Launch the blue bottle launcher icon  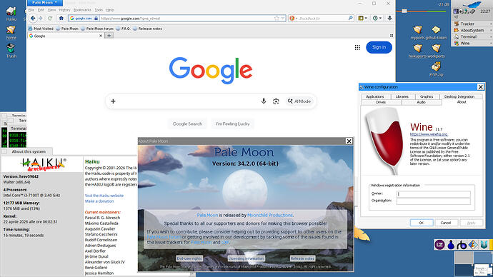(451, 245)
